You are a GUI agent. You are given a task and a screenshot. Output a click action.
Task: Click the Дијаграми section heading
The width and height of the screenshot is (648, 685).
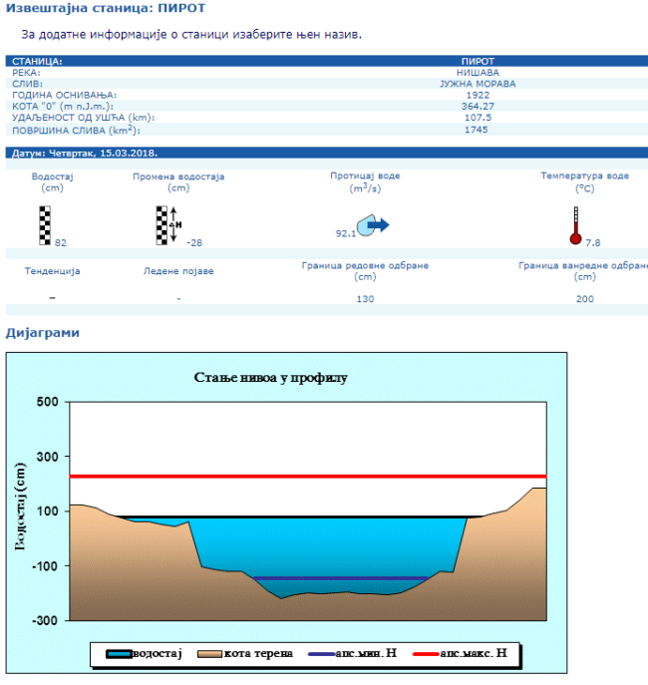(42, 332)
